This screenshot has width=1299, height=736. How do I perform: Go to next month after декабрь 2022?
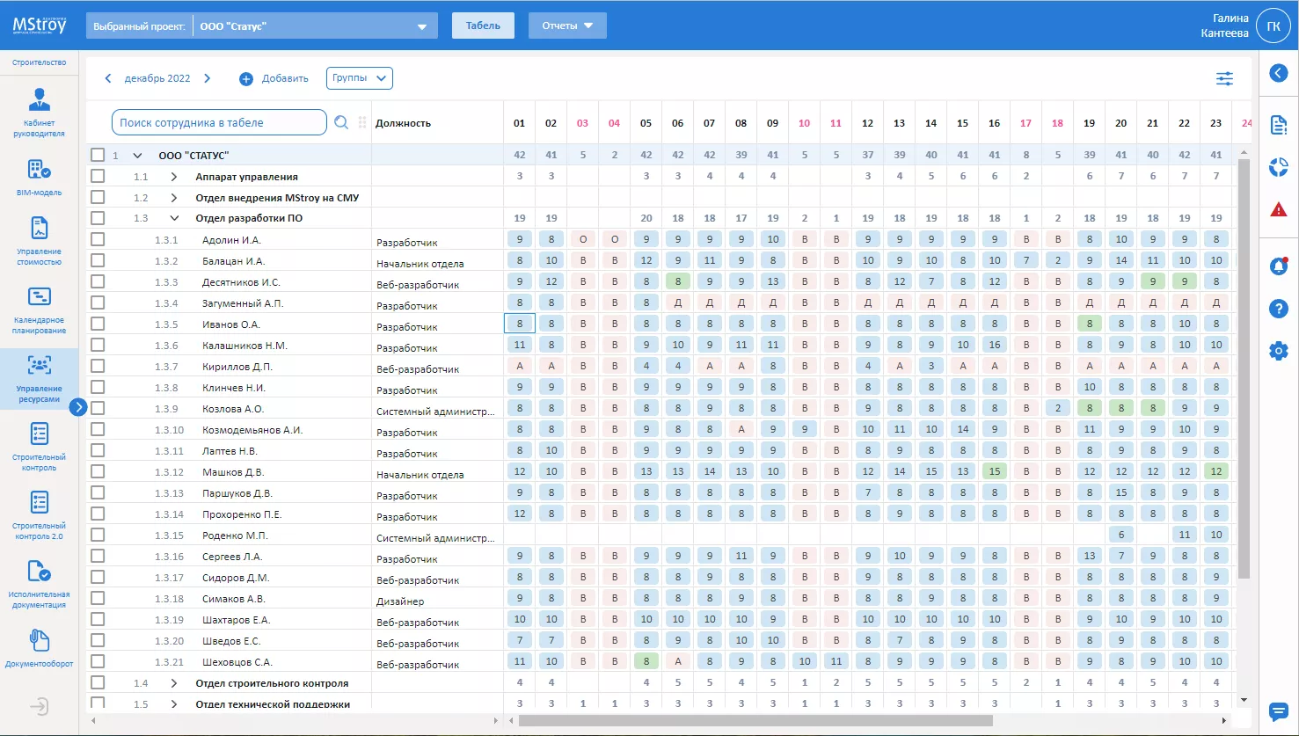(x=208, y=78)
